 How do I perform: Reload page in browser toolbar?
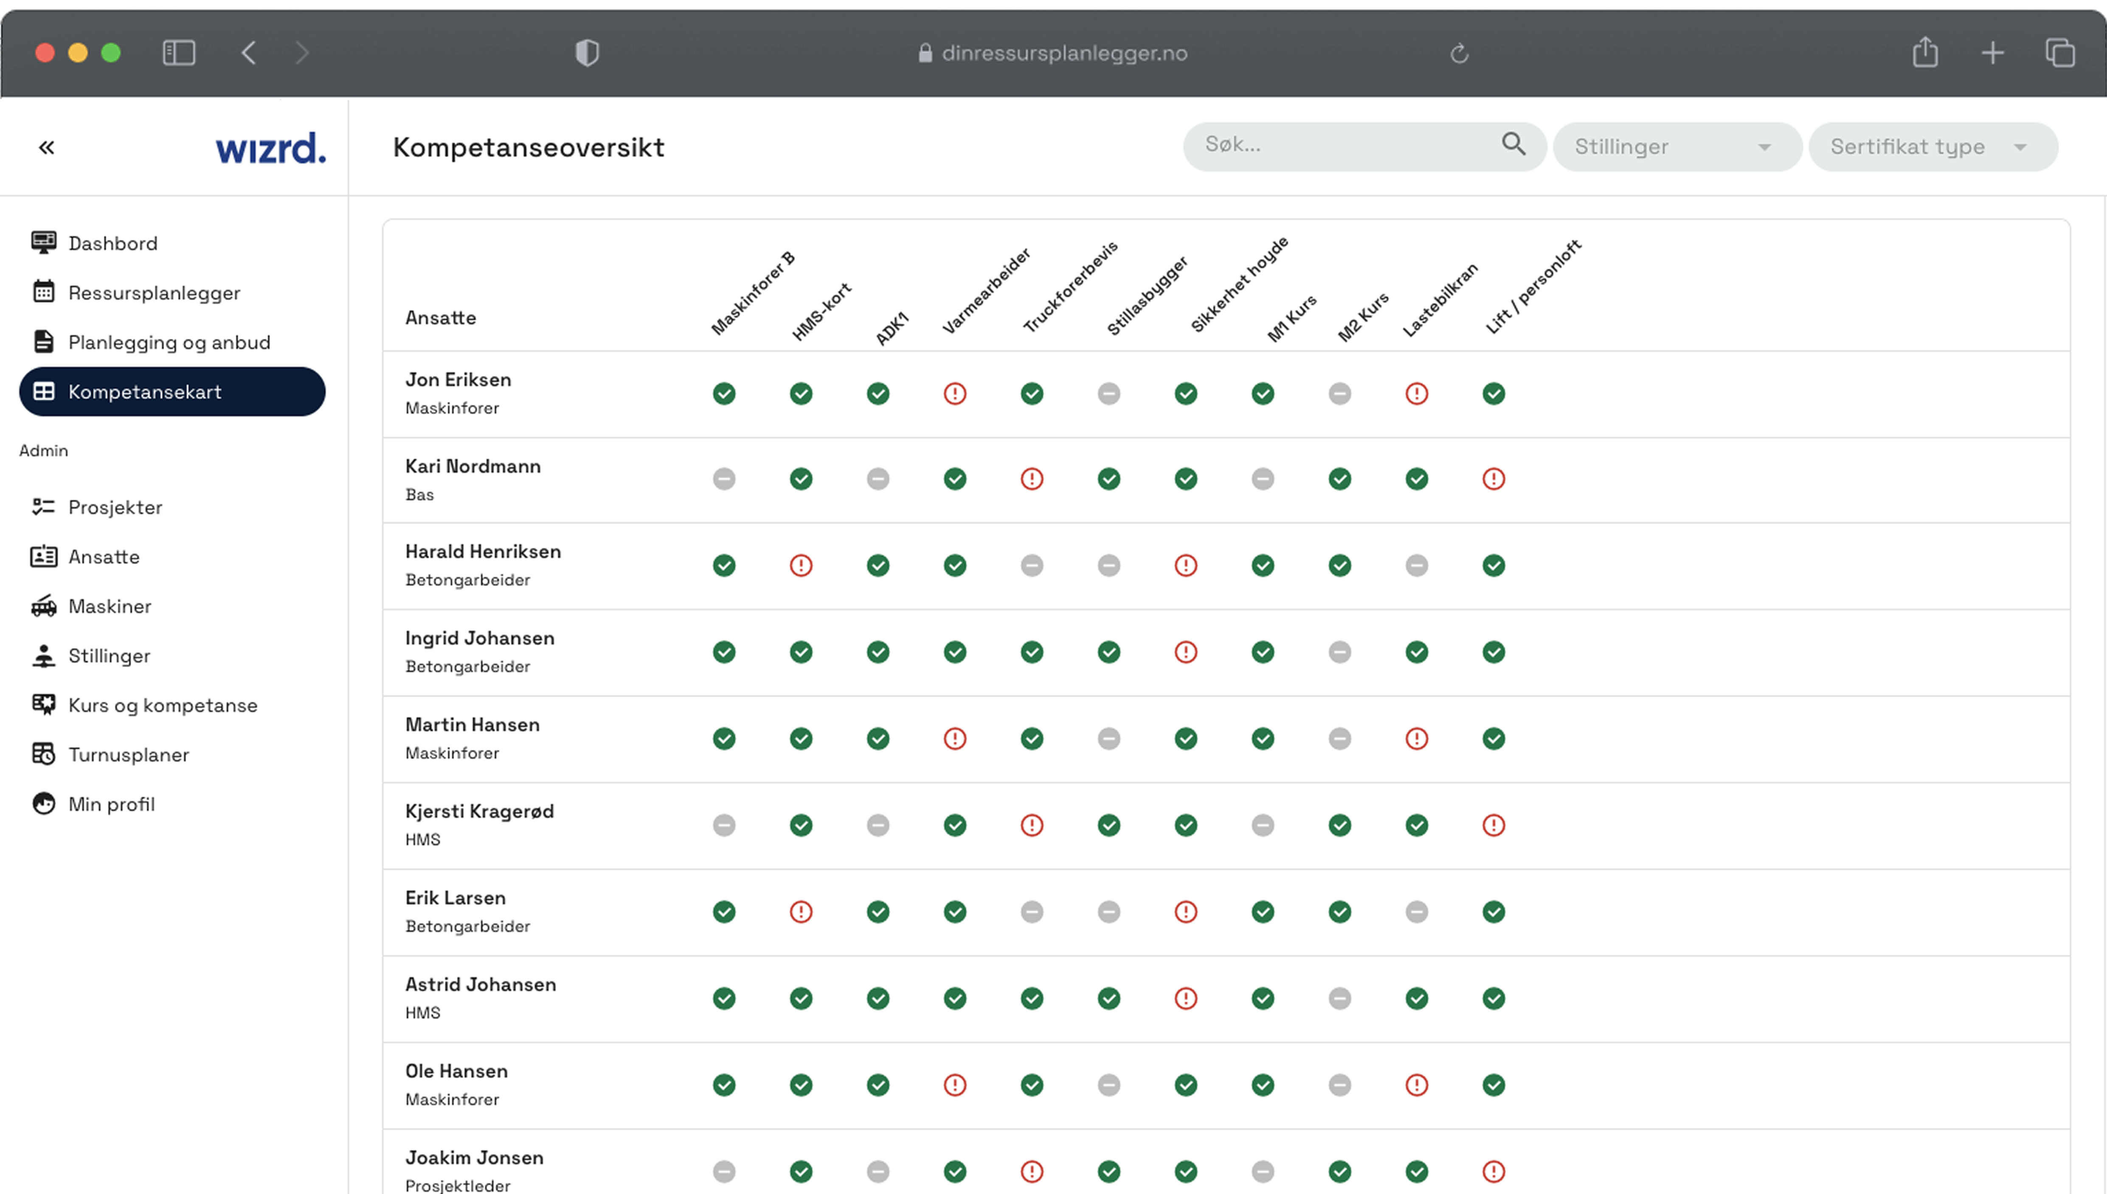coord(1459,54)
